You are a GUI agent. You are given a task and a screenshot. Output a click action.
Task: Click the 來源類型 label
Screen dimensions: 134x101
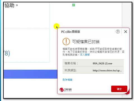click(71, 70)
